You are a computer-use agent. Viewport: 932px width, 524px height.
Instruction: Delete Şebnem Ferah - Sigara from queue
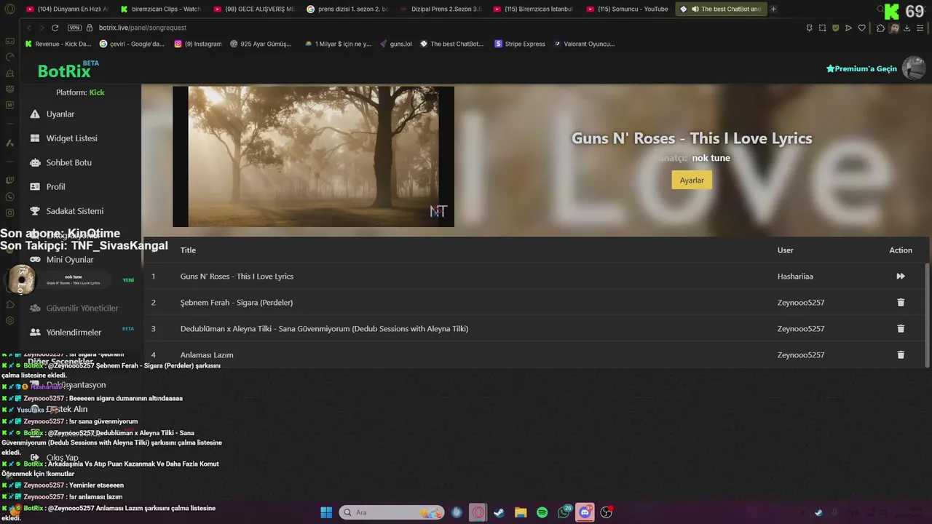[901, 303]
